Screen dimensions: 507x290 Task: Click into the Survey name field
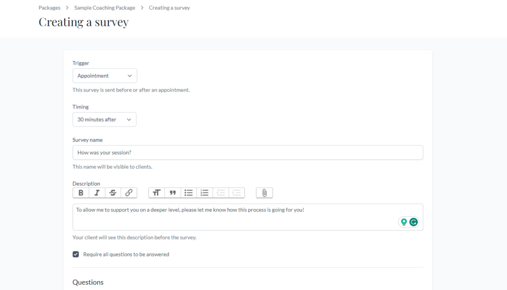click(x=247, y=152)
